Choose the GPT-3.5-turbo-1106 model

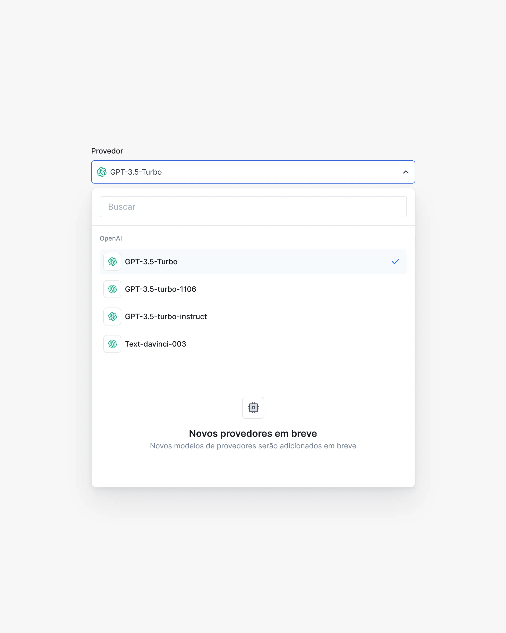pos(160,289)
